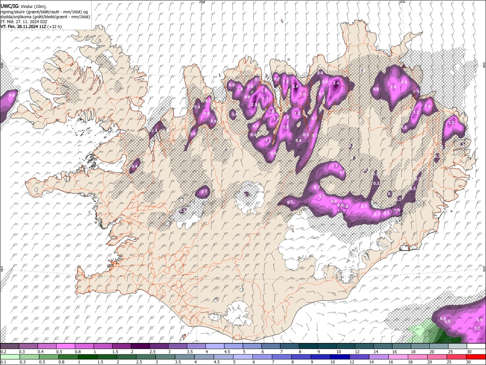This screenshot has height=365, width=486.
Task: Click the lower scale label '0.1'
Action: pos(3,362)
